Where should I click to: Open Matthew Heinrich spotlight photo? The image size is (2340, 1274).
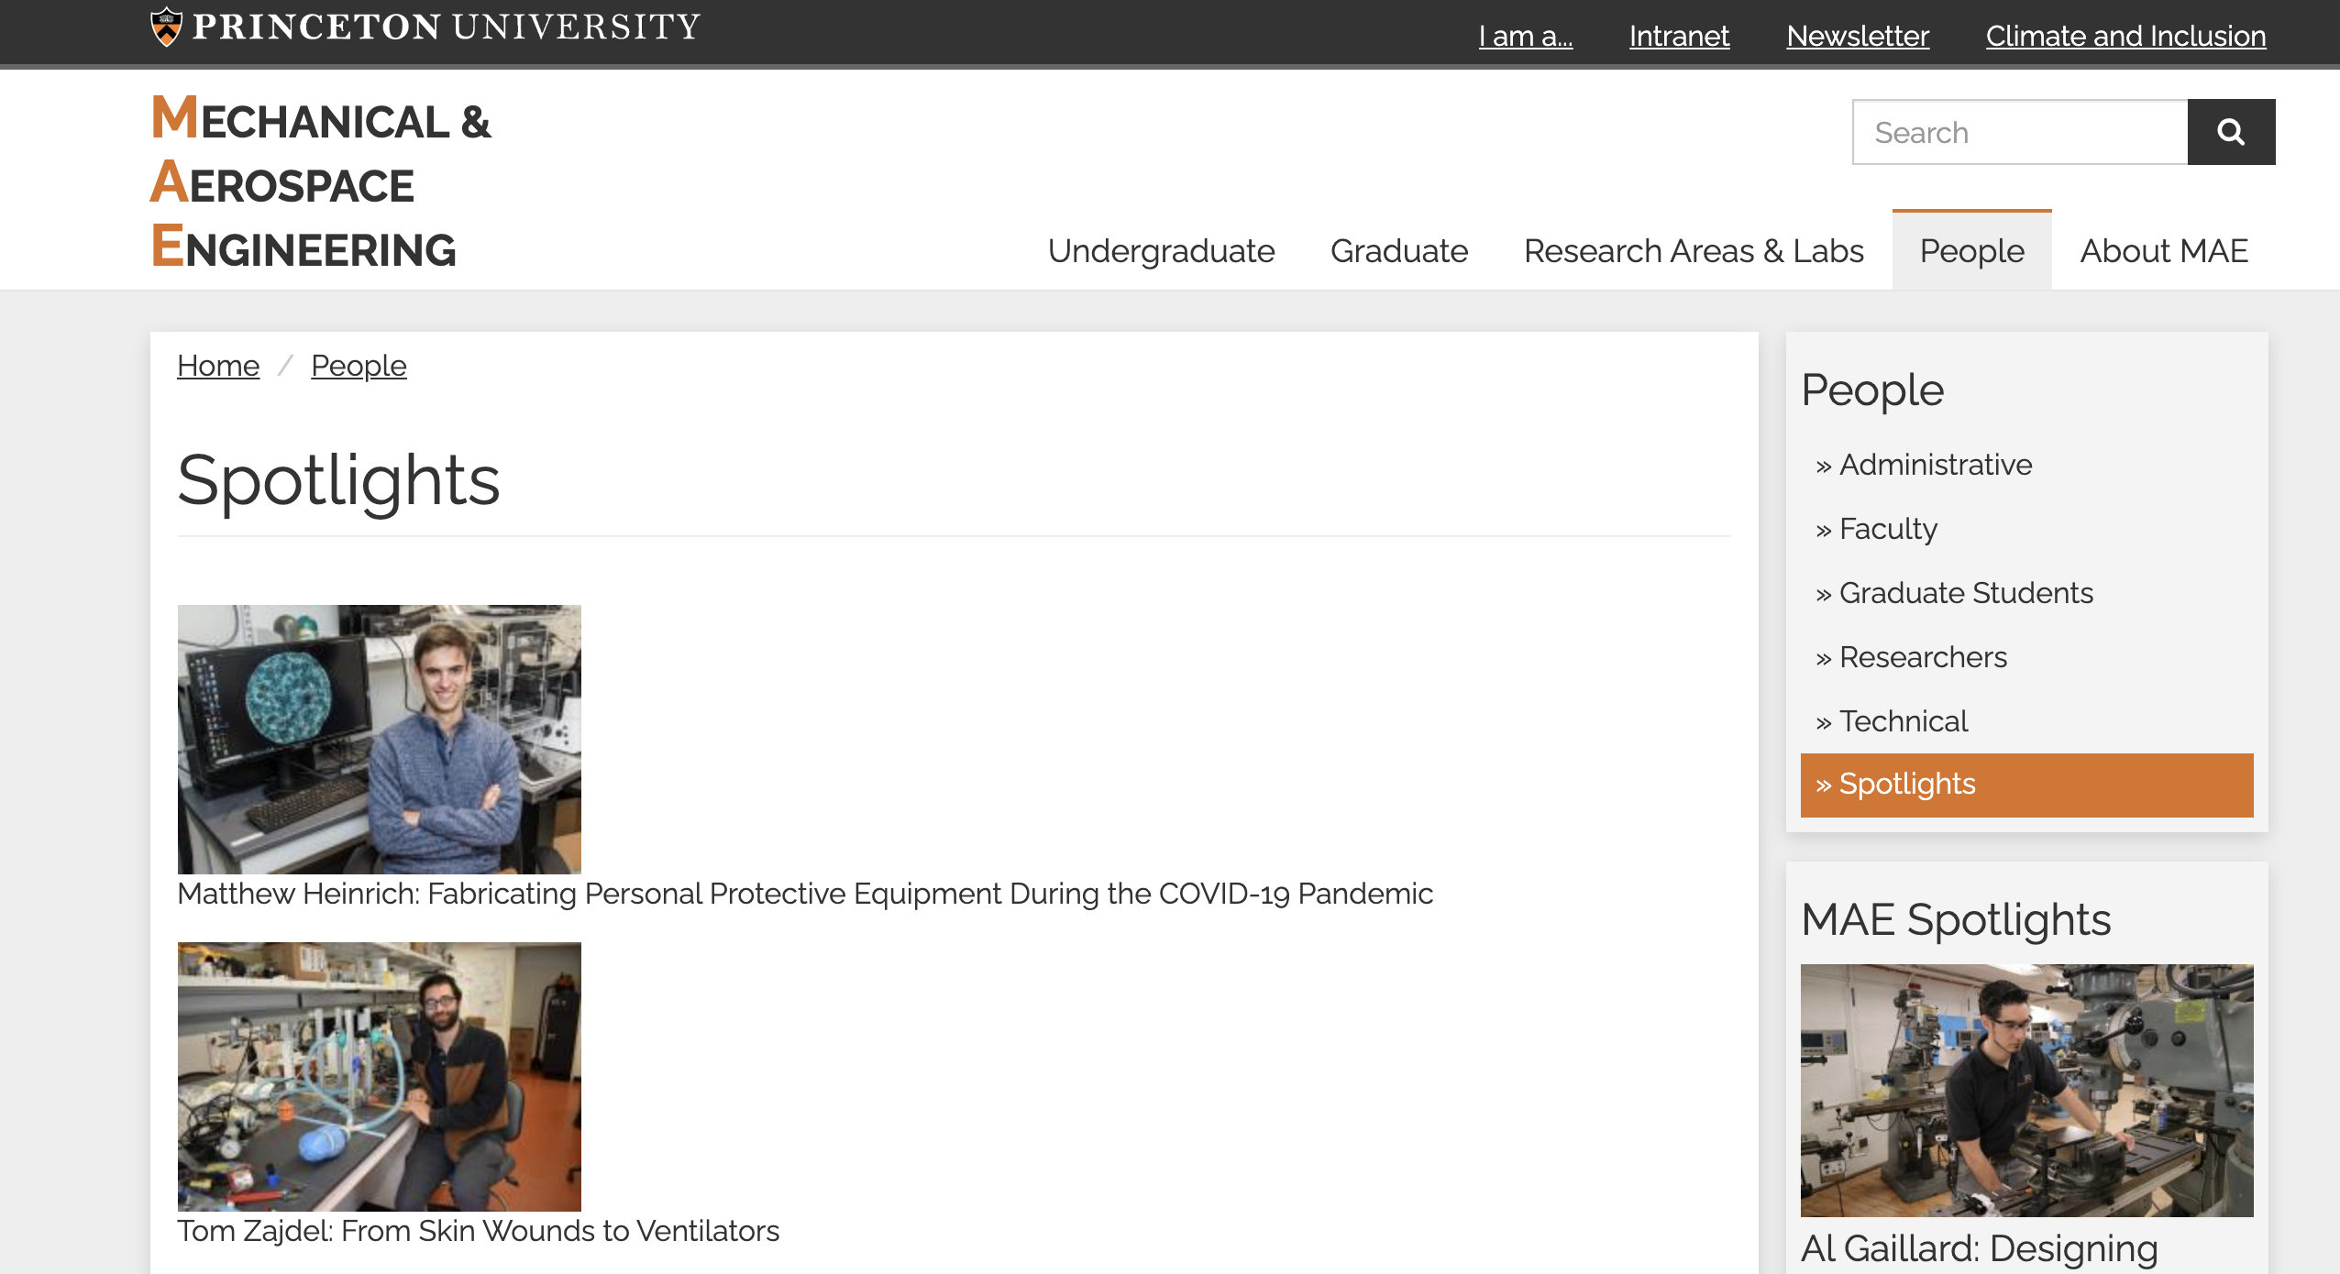pos(379,739)
